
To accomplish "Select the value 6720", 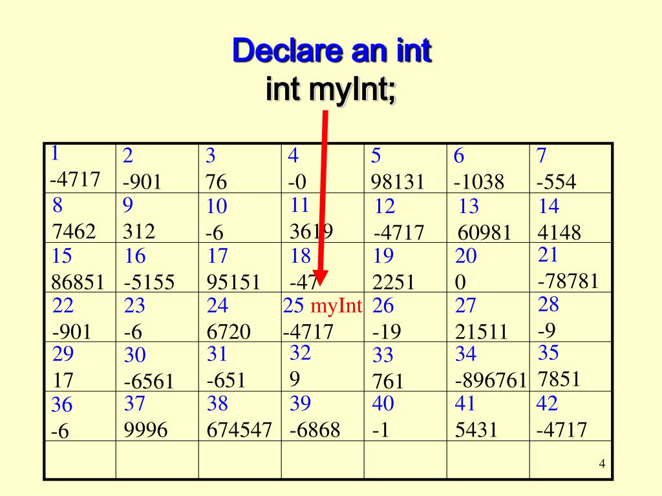I will [228, 331].
